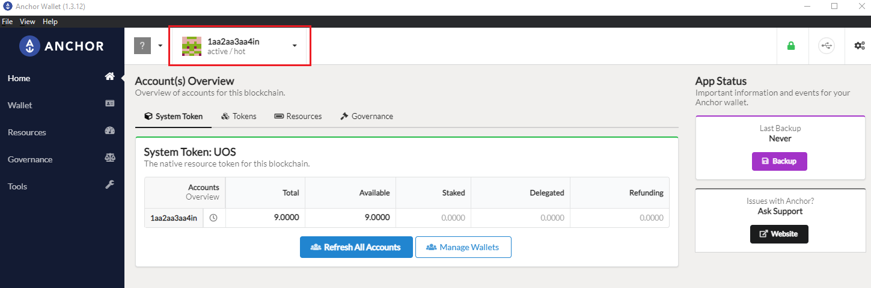This screenshot has width=871, height=288.
Task: Open the Help menu
Action: (x=50, y=22)
